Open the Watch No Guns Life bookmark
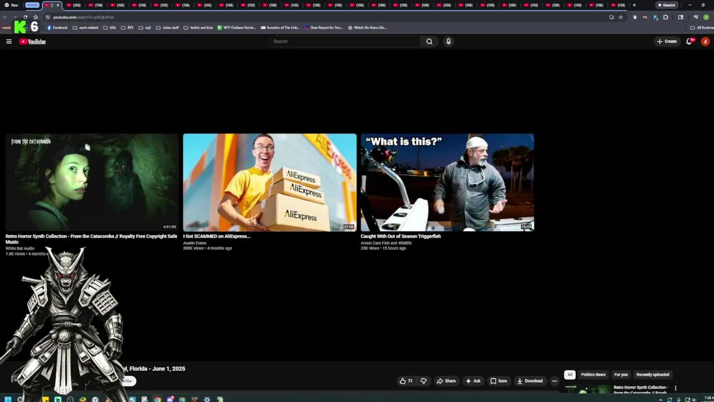714x402 pixels. [367, 27]
